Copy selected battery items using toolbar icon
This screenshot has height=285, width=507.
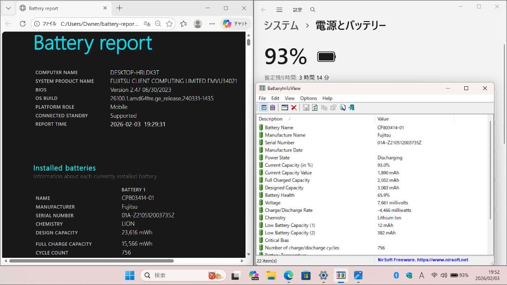click(323, 107)
